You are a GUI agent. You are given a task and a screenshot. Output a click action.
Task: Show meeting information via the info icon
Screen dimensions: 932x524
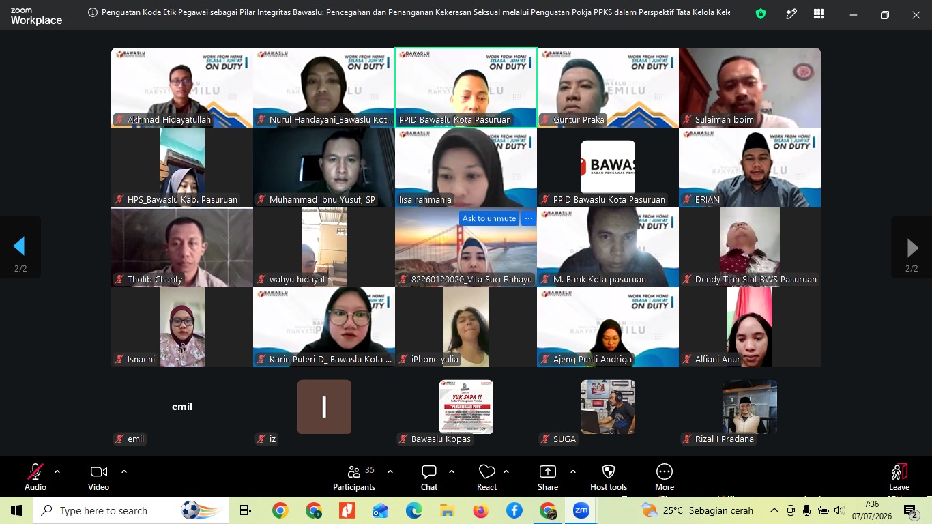pos(92,13)
